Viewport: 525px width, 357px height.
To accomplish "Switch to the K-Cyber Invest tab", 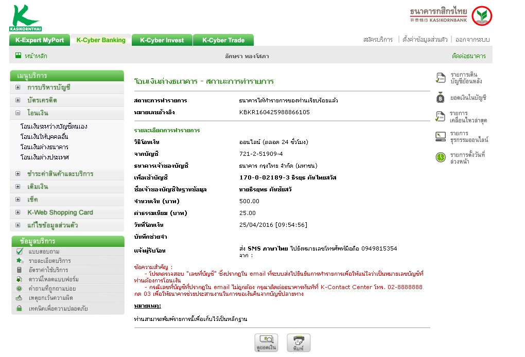I will coord(162,40).
